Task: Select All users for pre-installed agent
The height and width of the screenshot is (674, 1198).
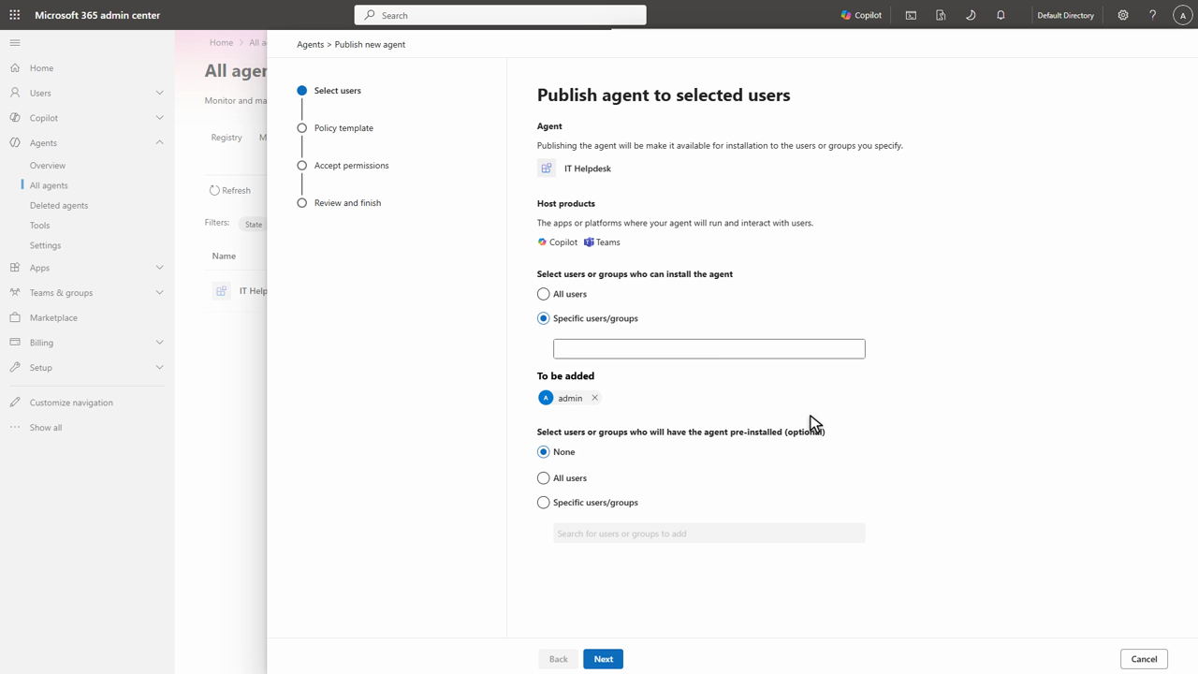Action: click(543, 478)
